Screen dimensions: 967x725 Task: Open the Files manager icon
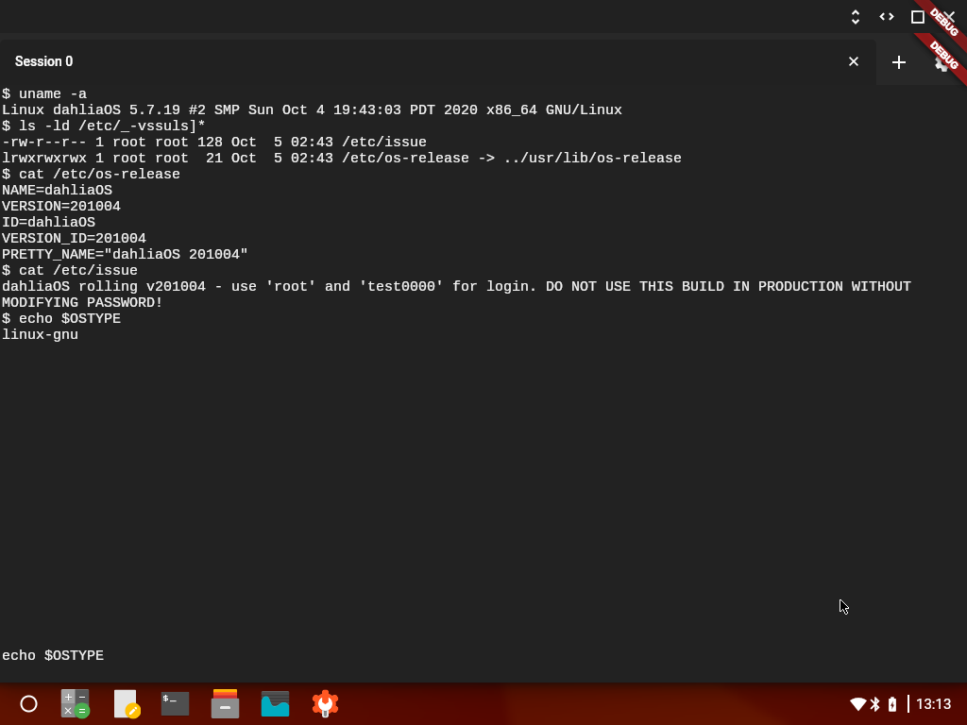point(225,703)
